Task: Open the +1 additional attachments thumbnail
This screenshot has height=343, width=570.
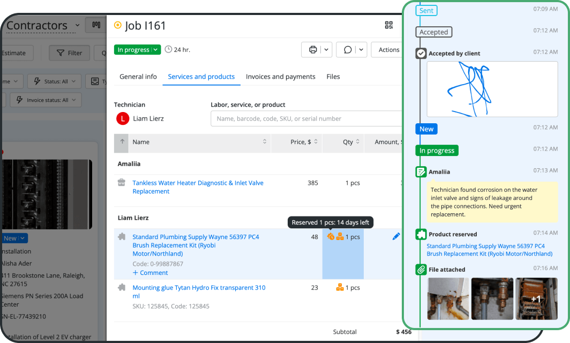Action: [x=536, y=299]
